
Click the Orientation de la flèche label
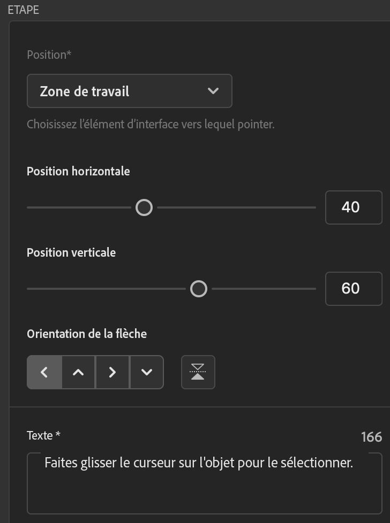[87, 334]
